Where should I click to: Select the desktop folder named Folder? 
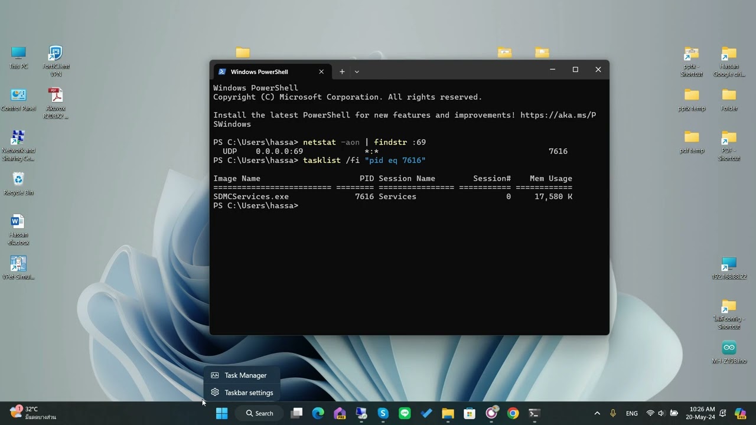(729, 100)
